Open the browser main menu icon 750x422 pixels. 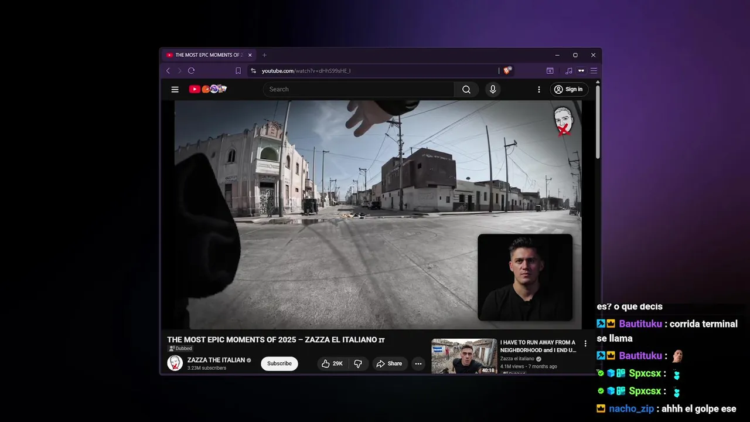(594, 71)
